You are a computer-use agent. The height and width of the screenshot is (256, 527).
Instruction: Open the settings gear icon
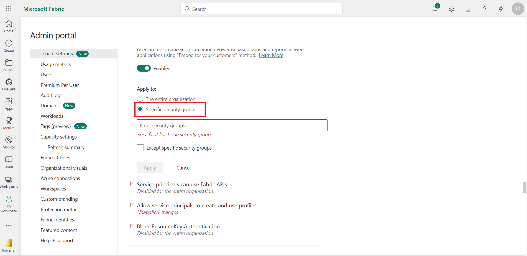point(451,9)
